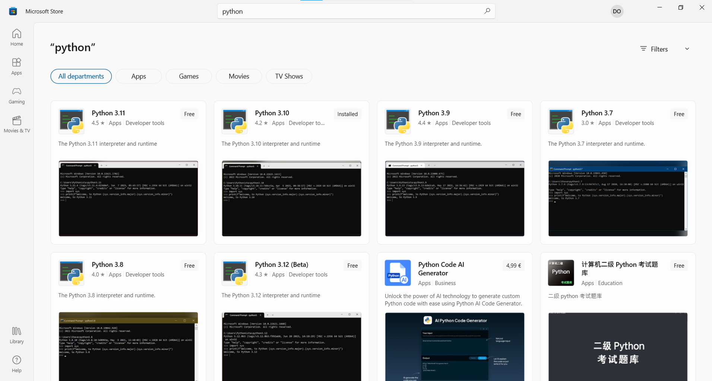
Task: Select the Apps department filter
Action: 138,76
